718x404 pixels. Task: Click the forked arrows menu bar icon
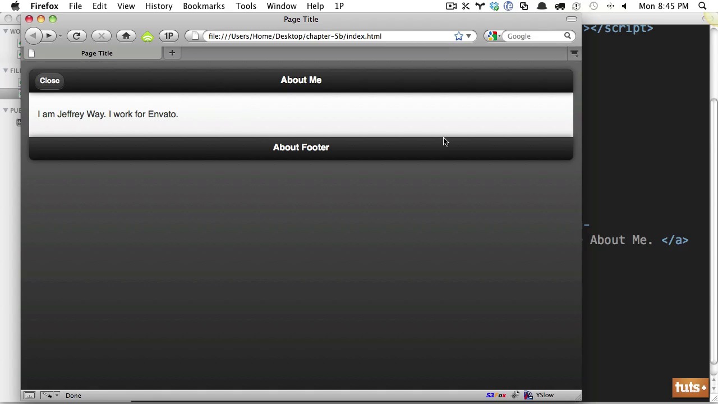480,6
